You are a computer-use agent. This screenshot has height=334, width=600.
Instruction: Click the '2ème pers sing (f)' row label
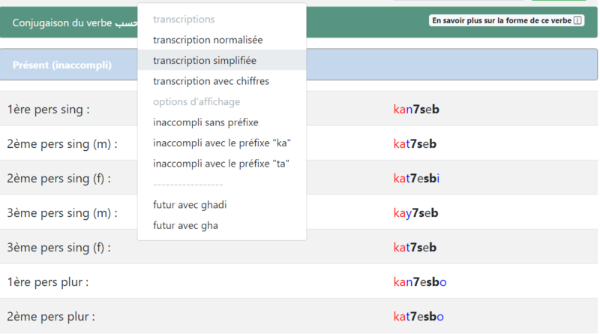[59, 179]
